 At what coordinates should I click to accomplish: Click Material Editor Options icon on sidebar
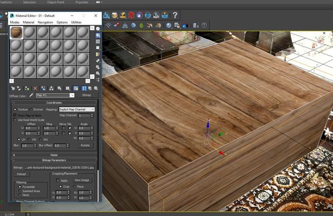tap(98, 67)
